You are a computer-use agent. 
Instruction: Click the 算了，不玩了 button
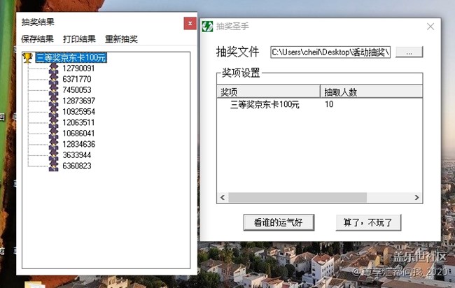coord(368,222)
